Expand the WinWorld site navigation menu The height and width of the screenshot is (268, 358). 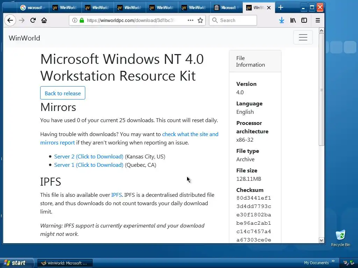click(303, 37)
